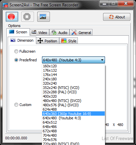Select 480x576 (PAL) (SVCD)

pos(73,105)
